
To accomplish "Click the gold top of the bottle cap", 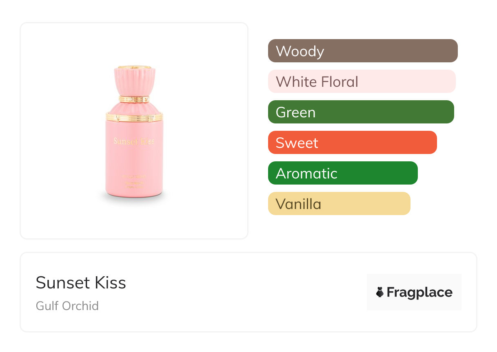I will [134, 67].
